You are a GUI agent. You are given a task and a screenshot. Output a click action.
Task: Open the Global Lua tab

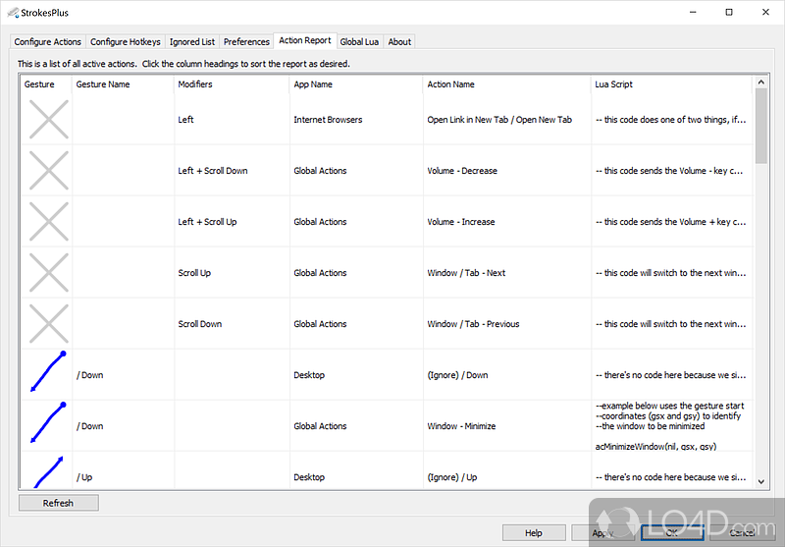(359, 41)
